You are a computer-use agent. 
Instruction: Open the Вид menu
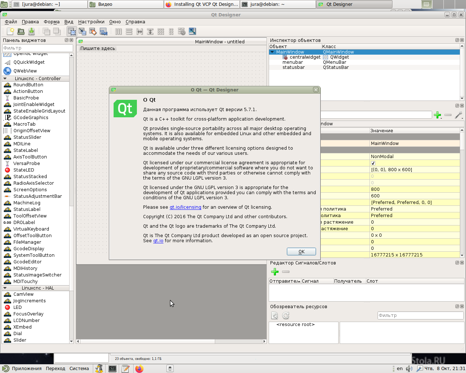point(69,22)
